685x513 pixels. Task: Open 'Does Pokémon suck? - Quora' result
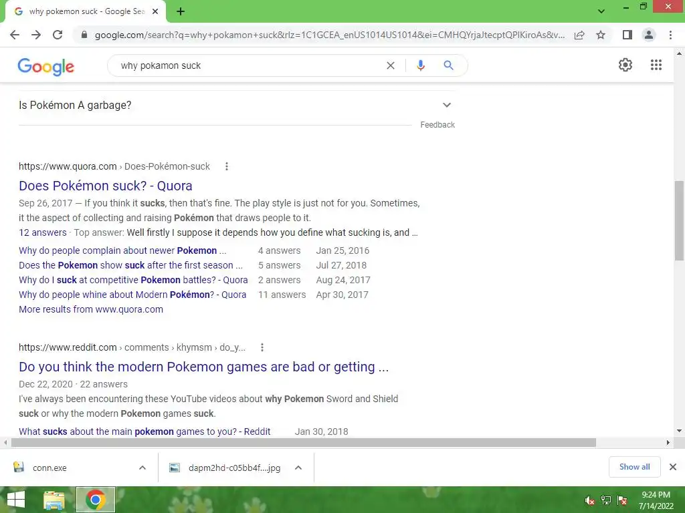coord(105,186)
